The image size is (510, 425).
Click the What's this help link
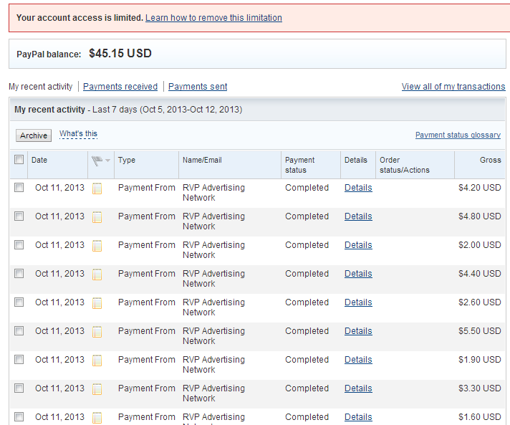point(78,134)
